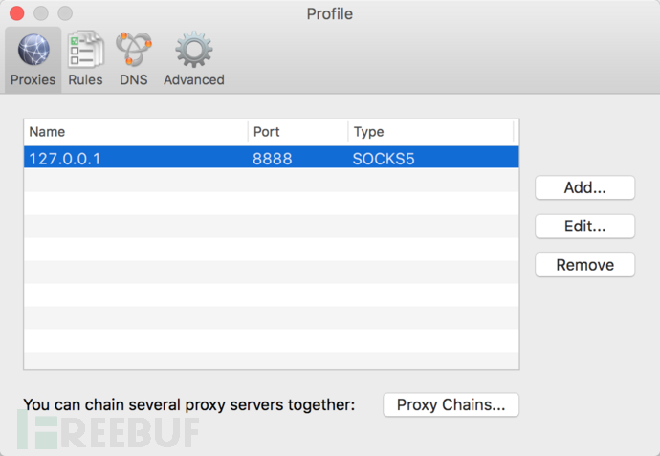Click the SOCKS5 type cell
The width and height of the screenshot is (660, 456).
[385, 158]
